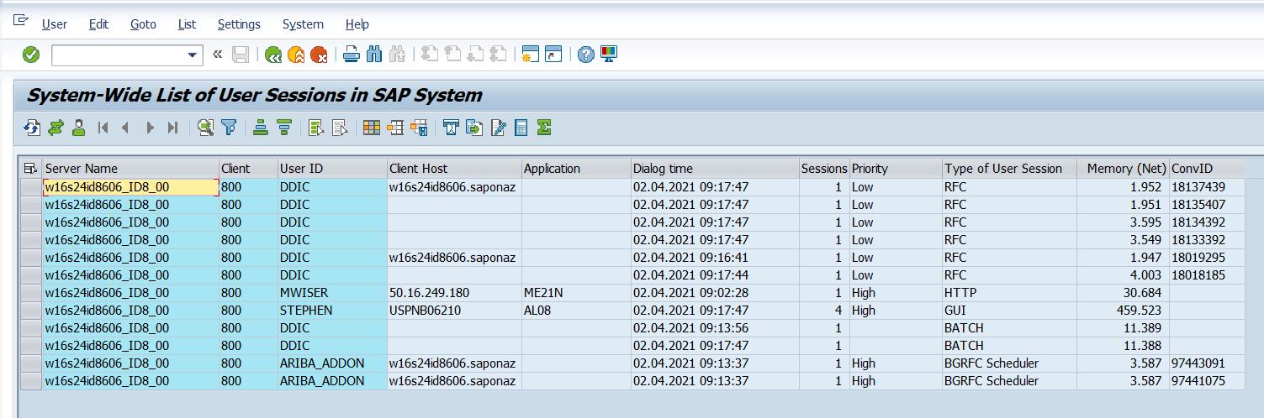This screenshot has height=418, width=1264.
Task: Select the row marker for user STEPHEN
Action: [x=31, y=311]
